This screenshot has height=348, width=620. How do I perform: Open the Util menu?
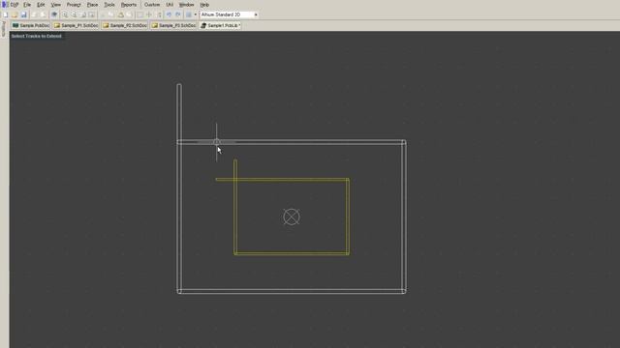pos(170,5)
